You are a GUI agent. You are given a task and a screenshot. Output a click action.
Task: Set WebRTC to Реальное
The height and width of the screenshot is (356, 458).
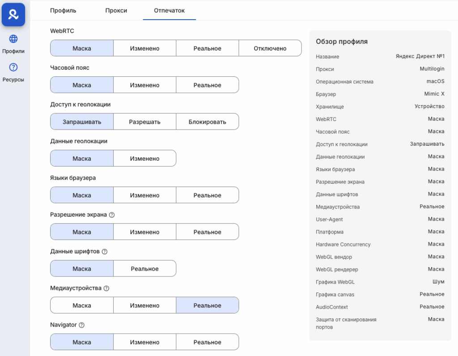207,48
